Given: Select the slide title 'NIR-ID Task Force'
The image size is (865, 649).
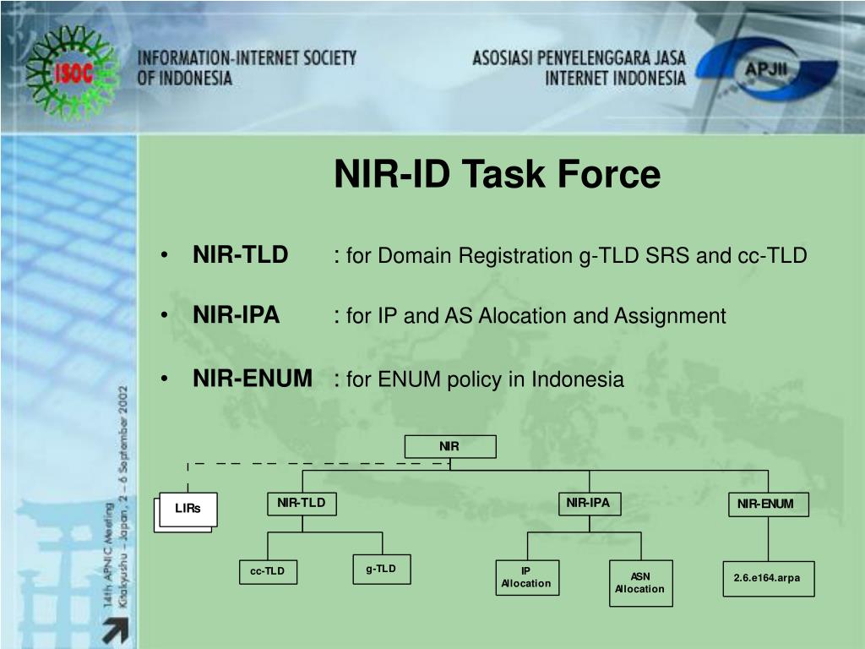Looking at the screenshot, I should tap(497, 174).
